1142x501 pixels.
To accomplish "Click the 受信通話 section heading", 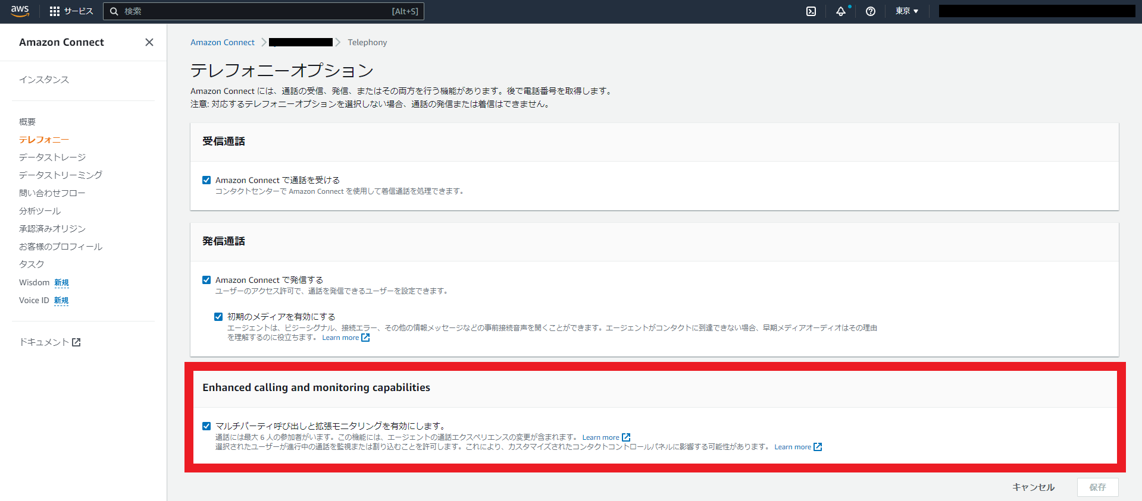I will pos(224,141).
